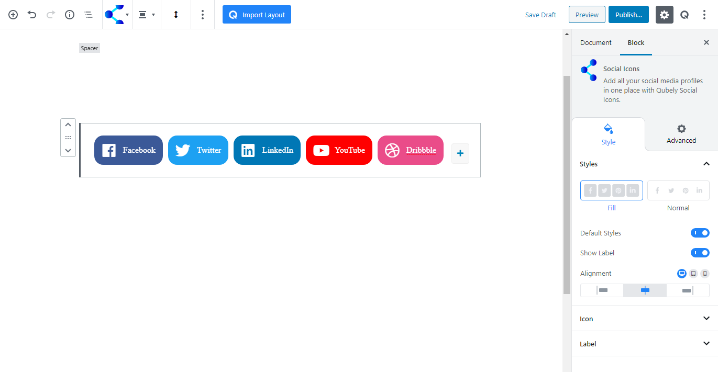Open the content structure info icon
The image size is (718, 372).
[70, 15]
